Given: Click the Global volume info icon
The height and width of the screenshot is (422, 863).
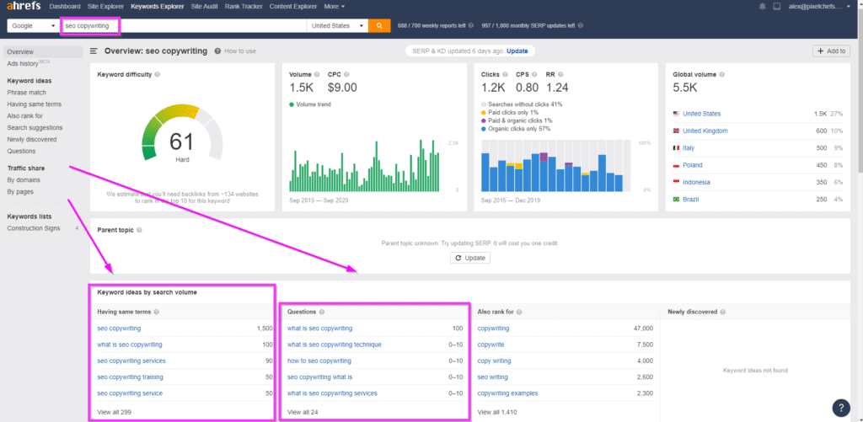Looking at the screenshot, I should click(x=721, y=74).
